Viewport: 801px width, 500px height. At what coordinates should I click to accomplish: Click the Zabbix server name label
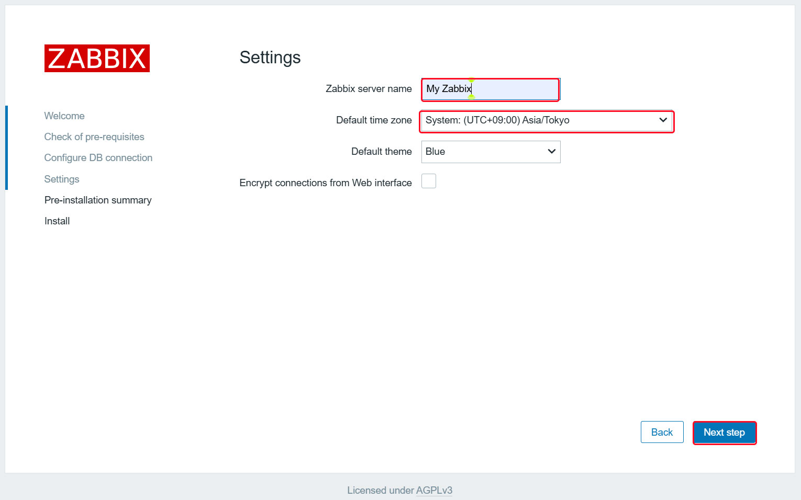point(369,89)
